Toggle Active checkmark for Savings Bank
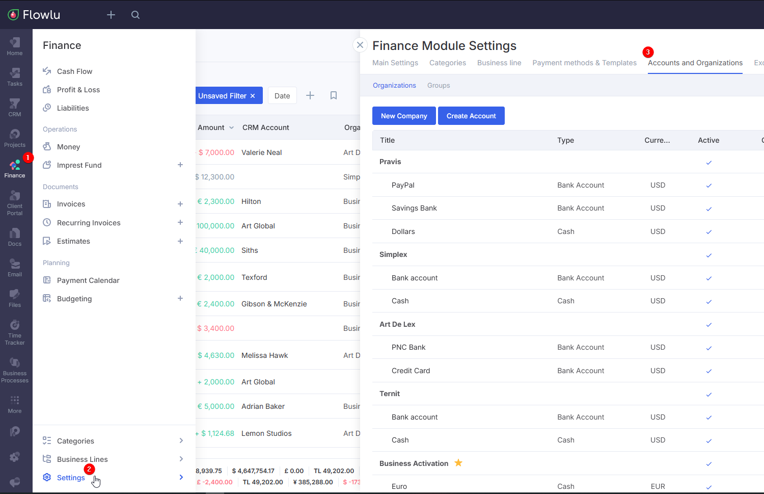This screenshot has width=764, height=494. (x=709, y=209)
